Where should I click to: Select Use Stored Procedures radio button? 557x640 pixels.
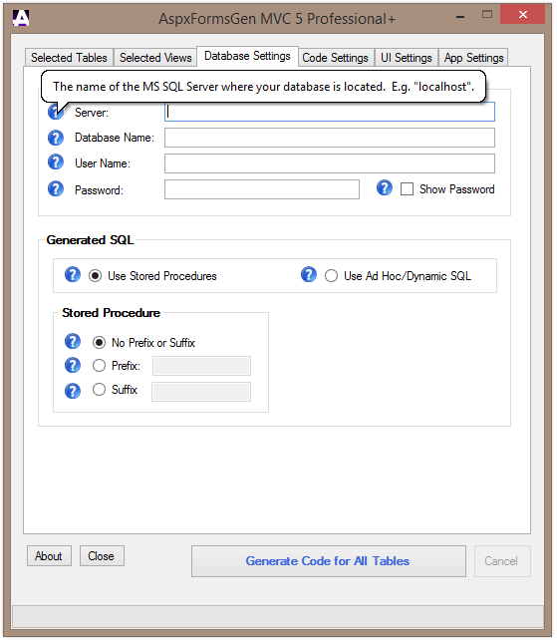click(95, 276)
